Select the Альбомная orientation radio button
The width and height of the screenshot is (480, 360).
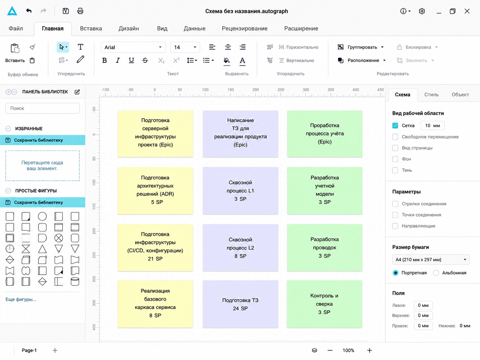436,273
